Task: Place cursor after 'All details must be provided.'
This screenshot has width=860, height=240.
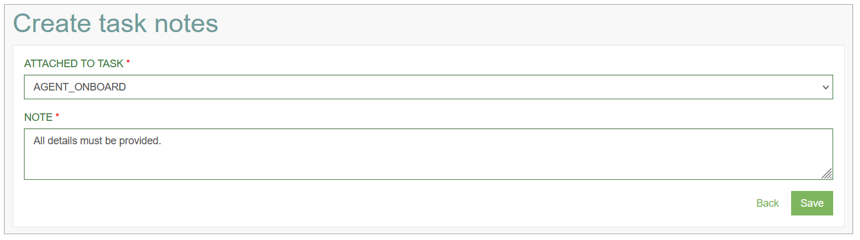Action: click(x=161, y=141)
